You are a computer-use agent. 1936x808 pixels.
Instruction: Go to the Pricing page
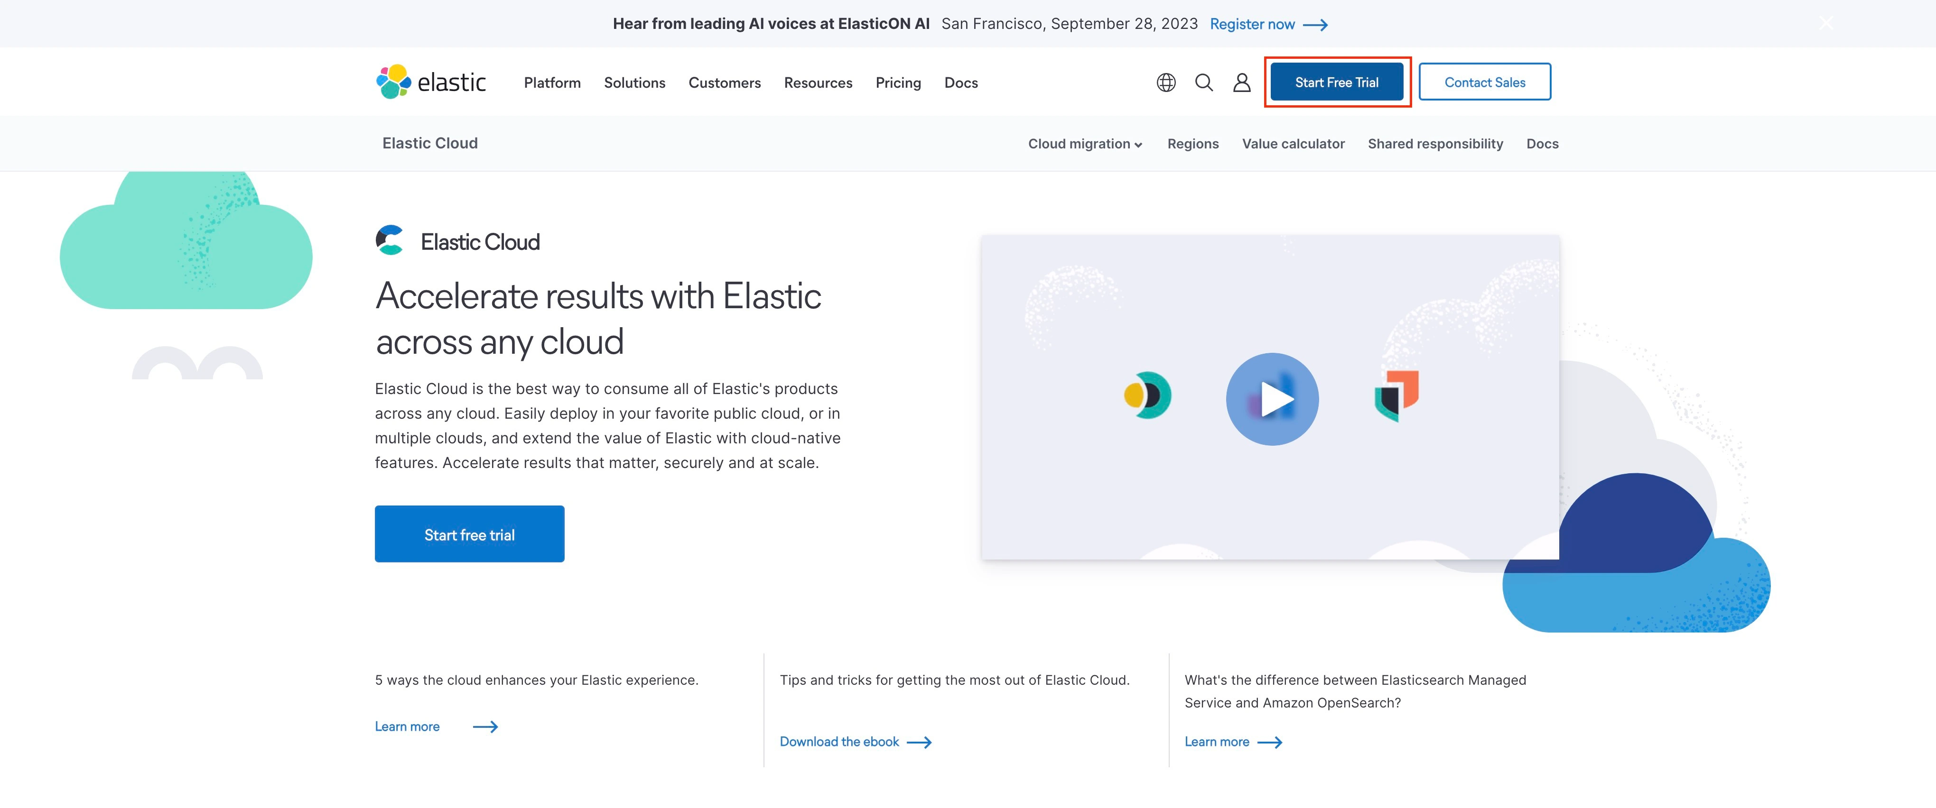click(x=897, y=83)
